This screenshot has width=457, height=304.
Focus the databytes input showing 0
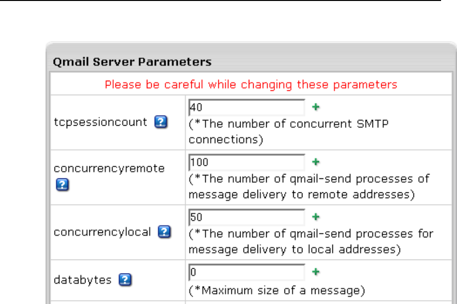246,272
